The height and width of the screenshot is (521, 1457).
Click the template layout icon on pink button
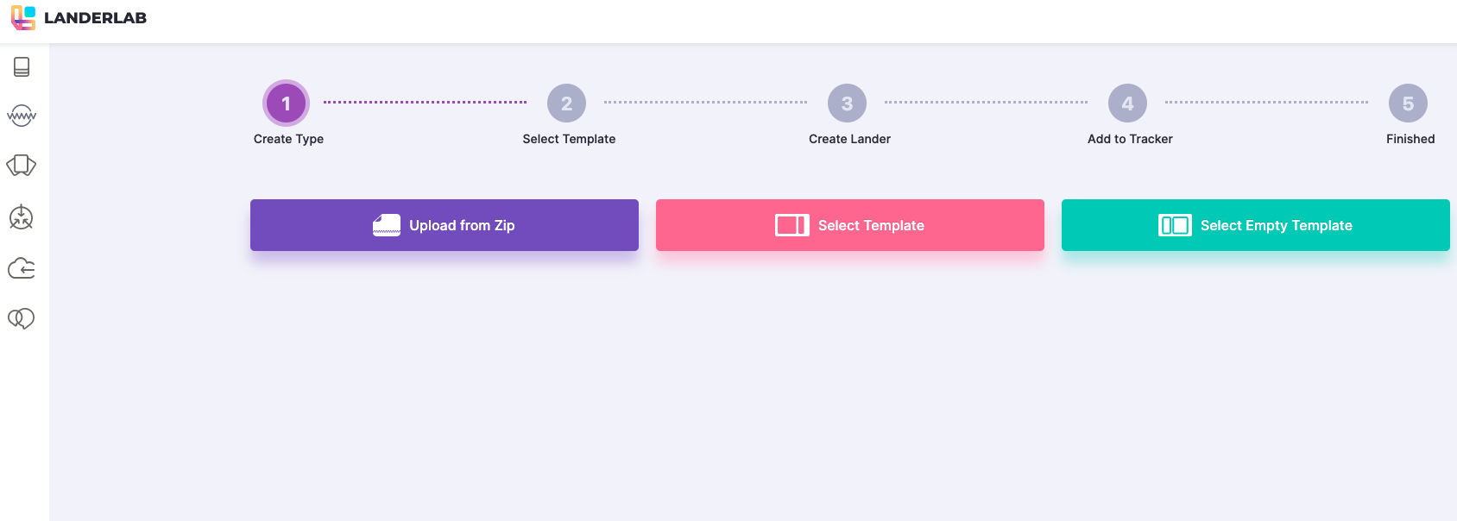pos(792,225)
